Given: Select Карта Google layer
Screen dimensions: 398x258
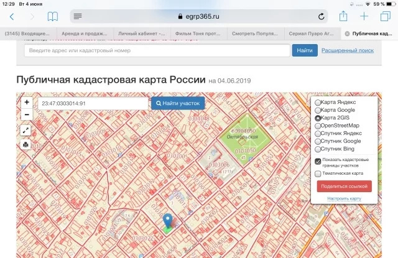Looking at the screenshot, I should (x=318, y=111).
